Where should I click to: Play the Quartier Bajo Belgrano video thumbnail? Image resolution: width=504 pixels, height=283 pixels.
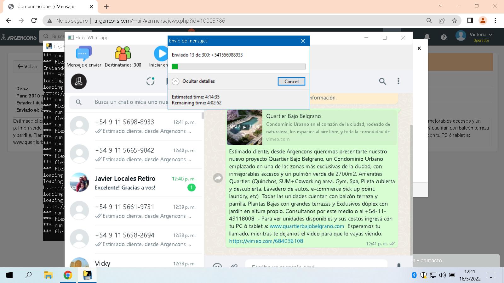pos(244,127)
